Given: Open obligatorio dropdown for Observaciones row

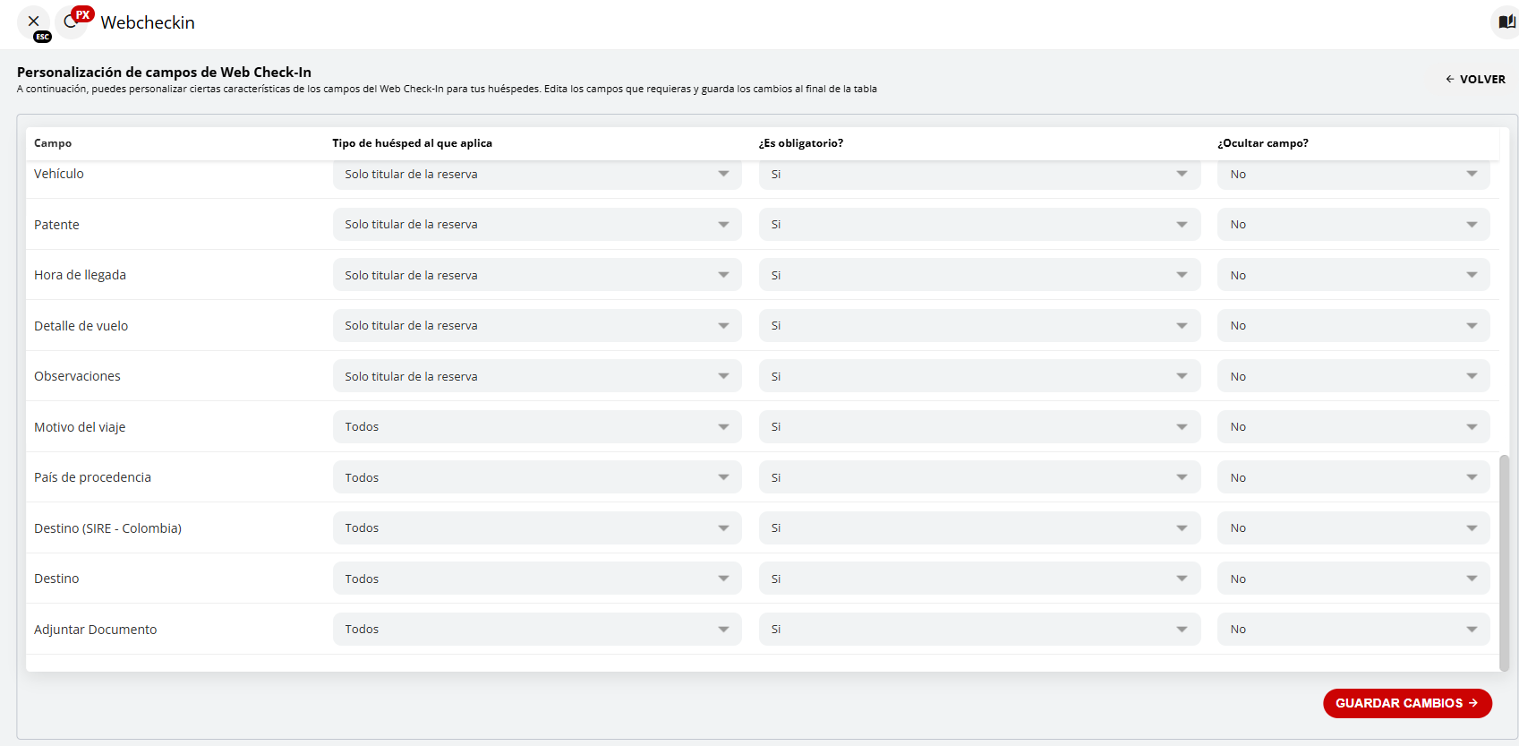Looking at the screenshot, I should coord(979,376).
